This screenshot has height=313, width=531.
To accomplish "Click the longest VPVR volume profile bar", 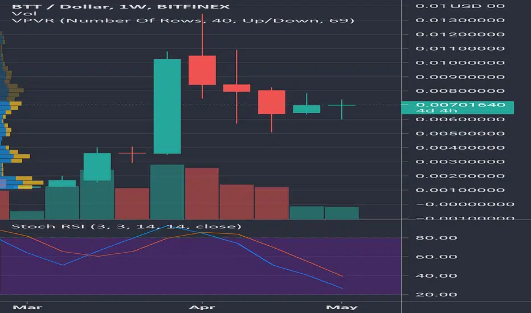I will click(22, 183).
